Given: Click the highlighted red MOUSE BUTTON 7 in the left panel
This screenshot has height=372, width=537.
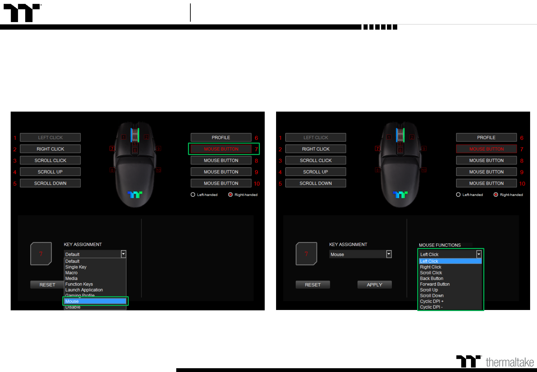Looking at the screenshot, I should coord(221,149).
